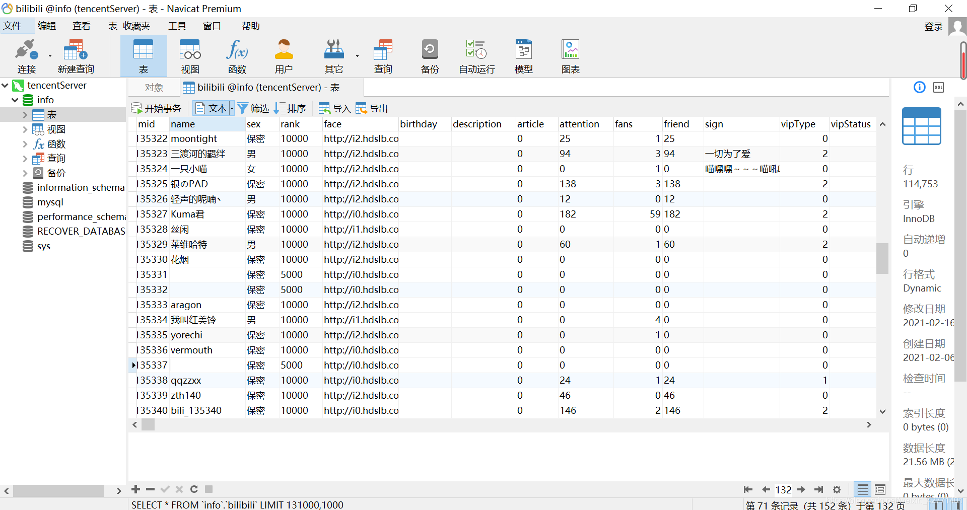Click the 筛选 filter button
This screenshot has height=510, width=967.
(253, 108)
